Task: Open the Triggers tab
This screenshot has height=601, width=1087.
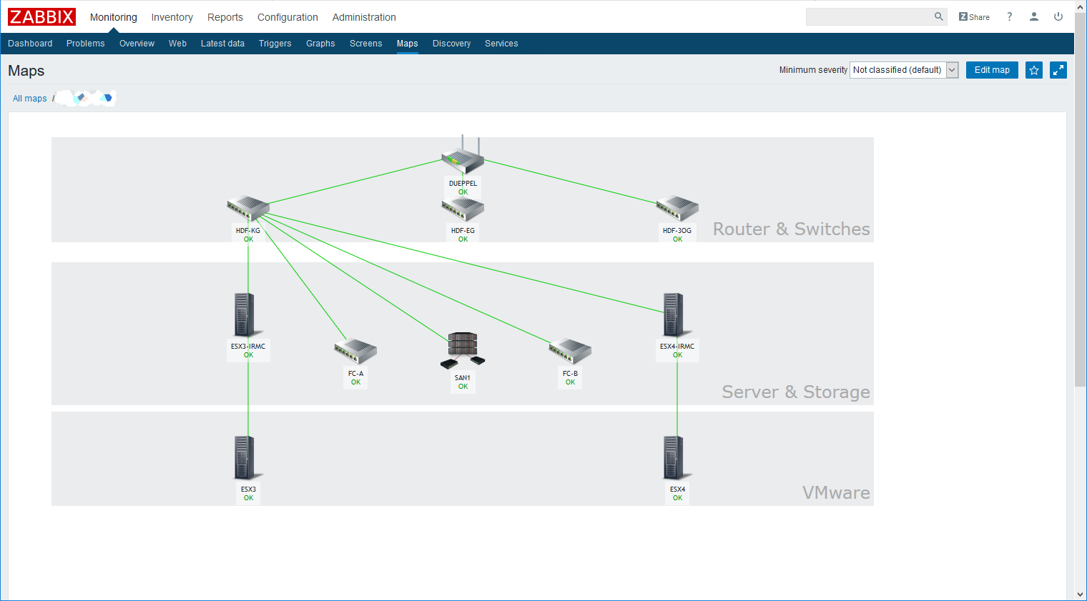Action: tap(275, 44)
